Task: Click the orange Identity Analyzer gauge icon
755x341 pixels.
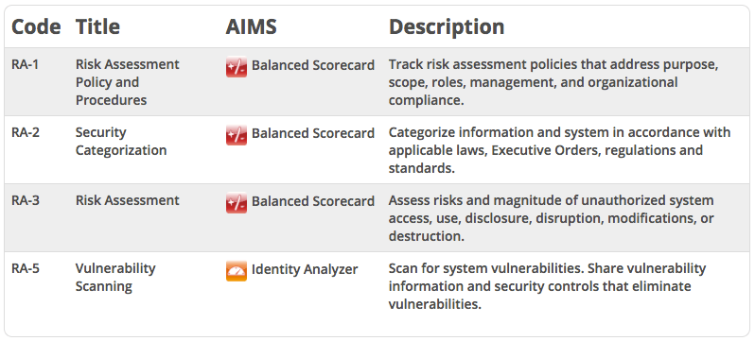Action: pyautogui.click(x=236, y=271)
